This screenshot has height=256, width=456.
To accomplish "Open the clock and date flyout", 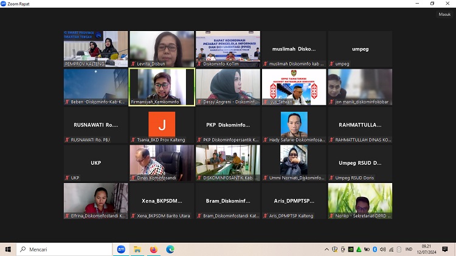I will (427, 249).
